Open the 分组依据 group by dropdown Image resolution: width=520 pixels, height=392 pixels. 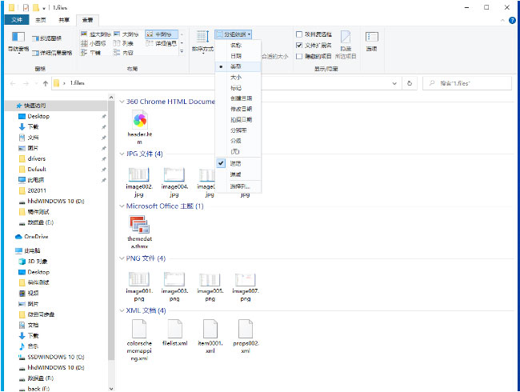(x=233, y=34)
